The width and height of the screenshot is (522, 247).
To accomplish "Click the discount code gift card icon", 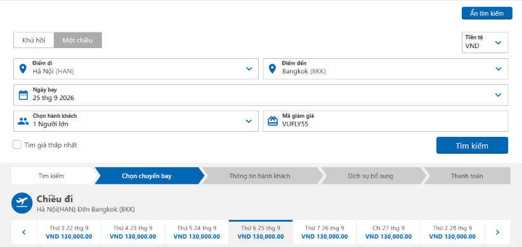I will pyautogui.click(x=273, y=121).
